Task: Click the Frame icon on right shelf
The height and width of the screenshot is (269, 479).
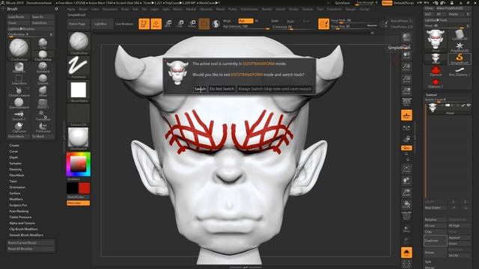Action: tap(406, 169)
